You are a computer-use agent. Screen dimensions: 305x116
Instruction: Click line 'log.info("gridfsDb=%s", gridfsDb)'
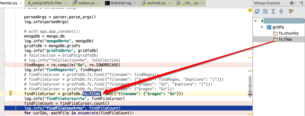[61, 51]
